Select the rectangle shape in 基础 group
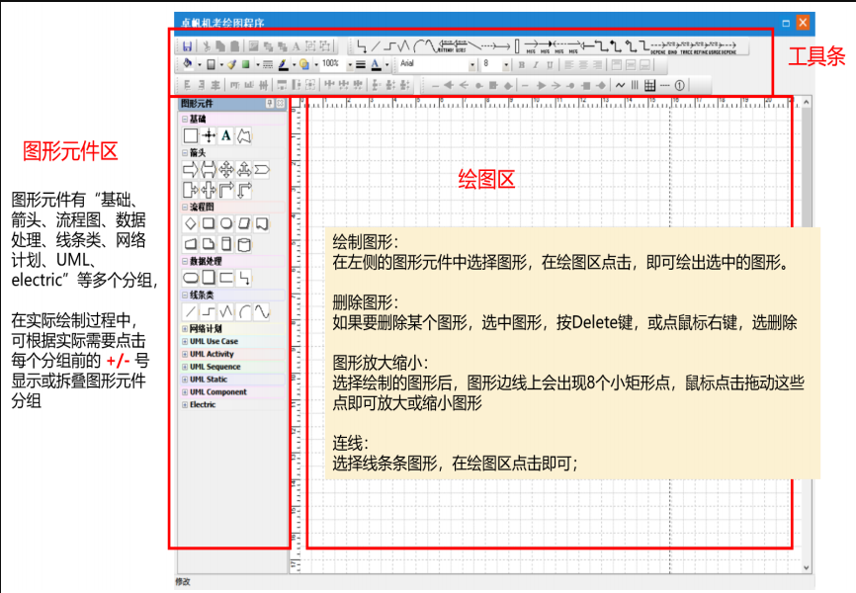The height and width of the screenshot is (593, 856). (190, 136)
